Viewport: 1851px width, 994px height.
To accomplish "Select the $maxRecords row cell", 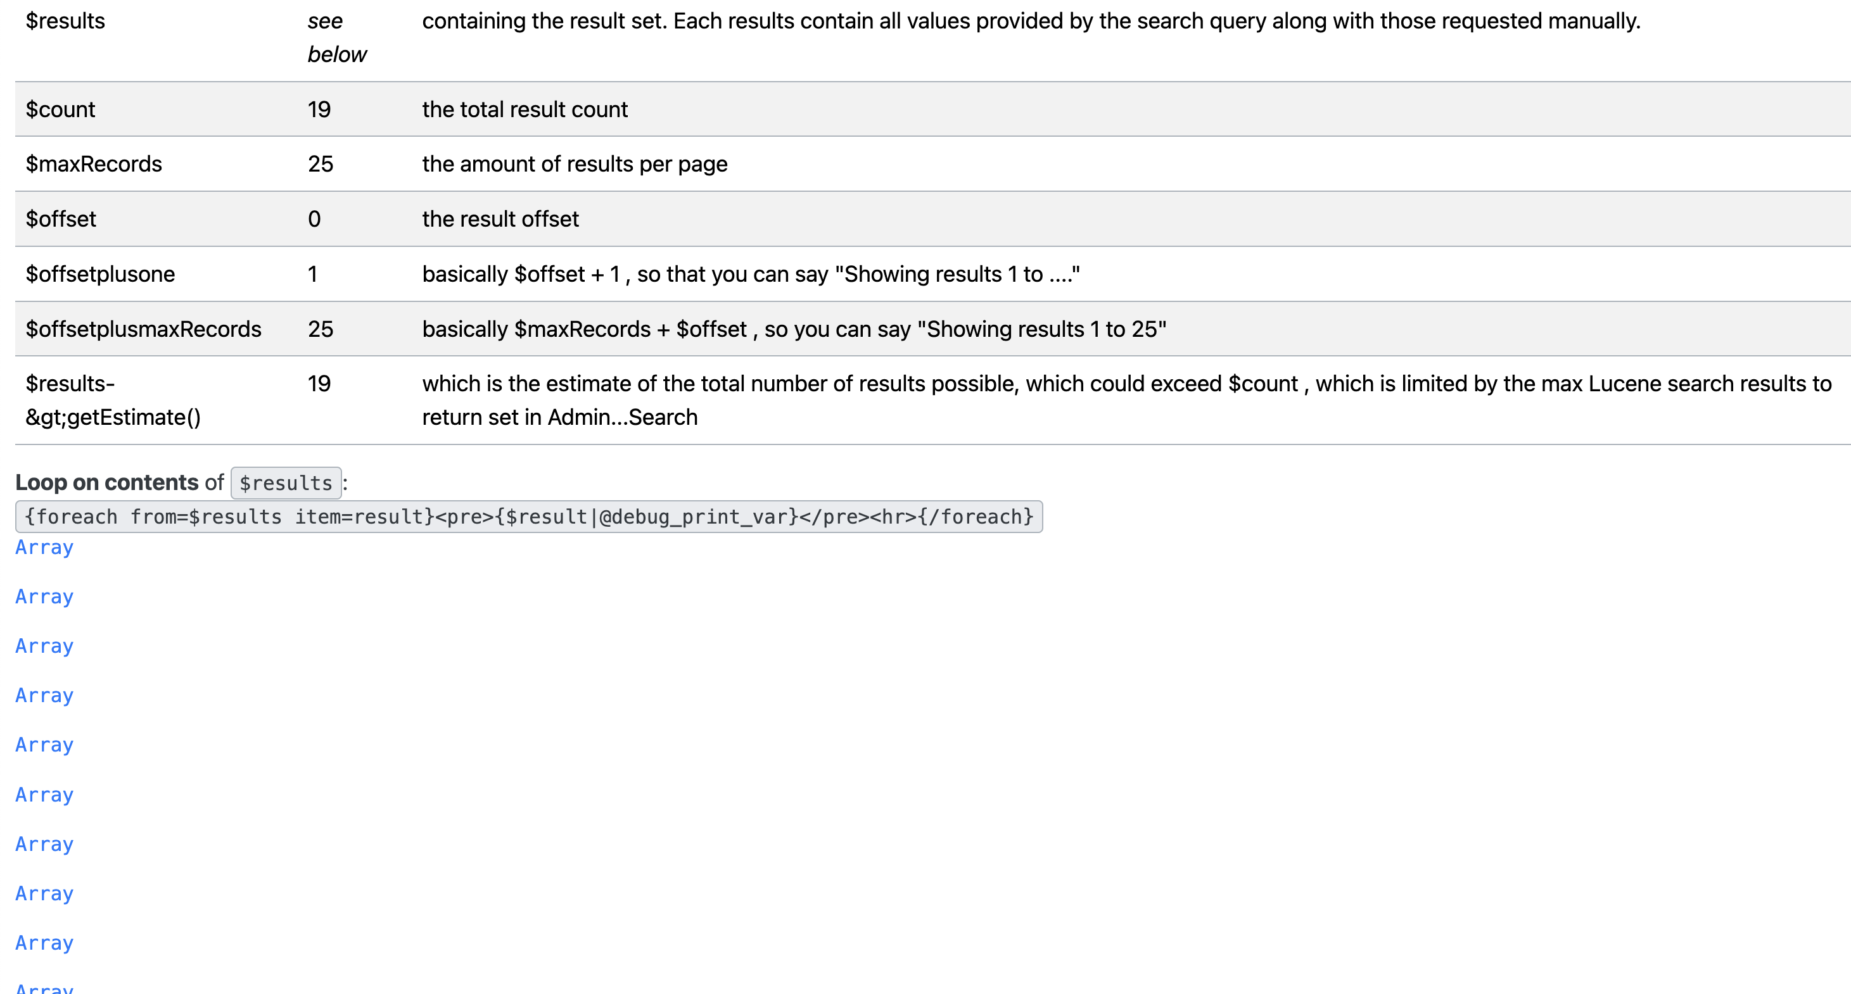I will click(x=94, y=164).
